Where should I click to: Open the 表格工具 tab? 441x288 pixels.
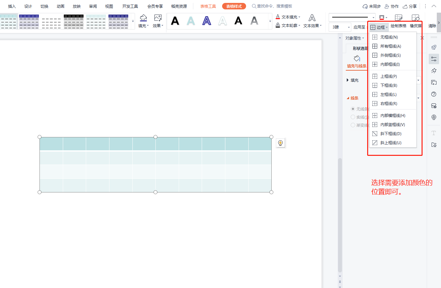coord(208,6)
